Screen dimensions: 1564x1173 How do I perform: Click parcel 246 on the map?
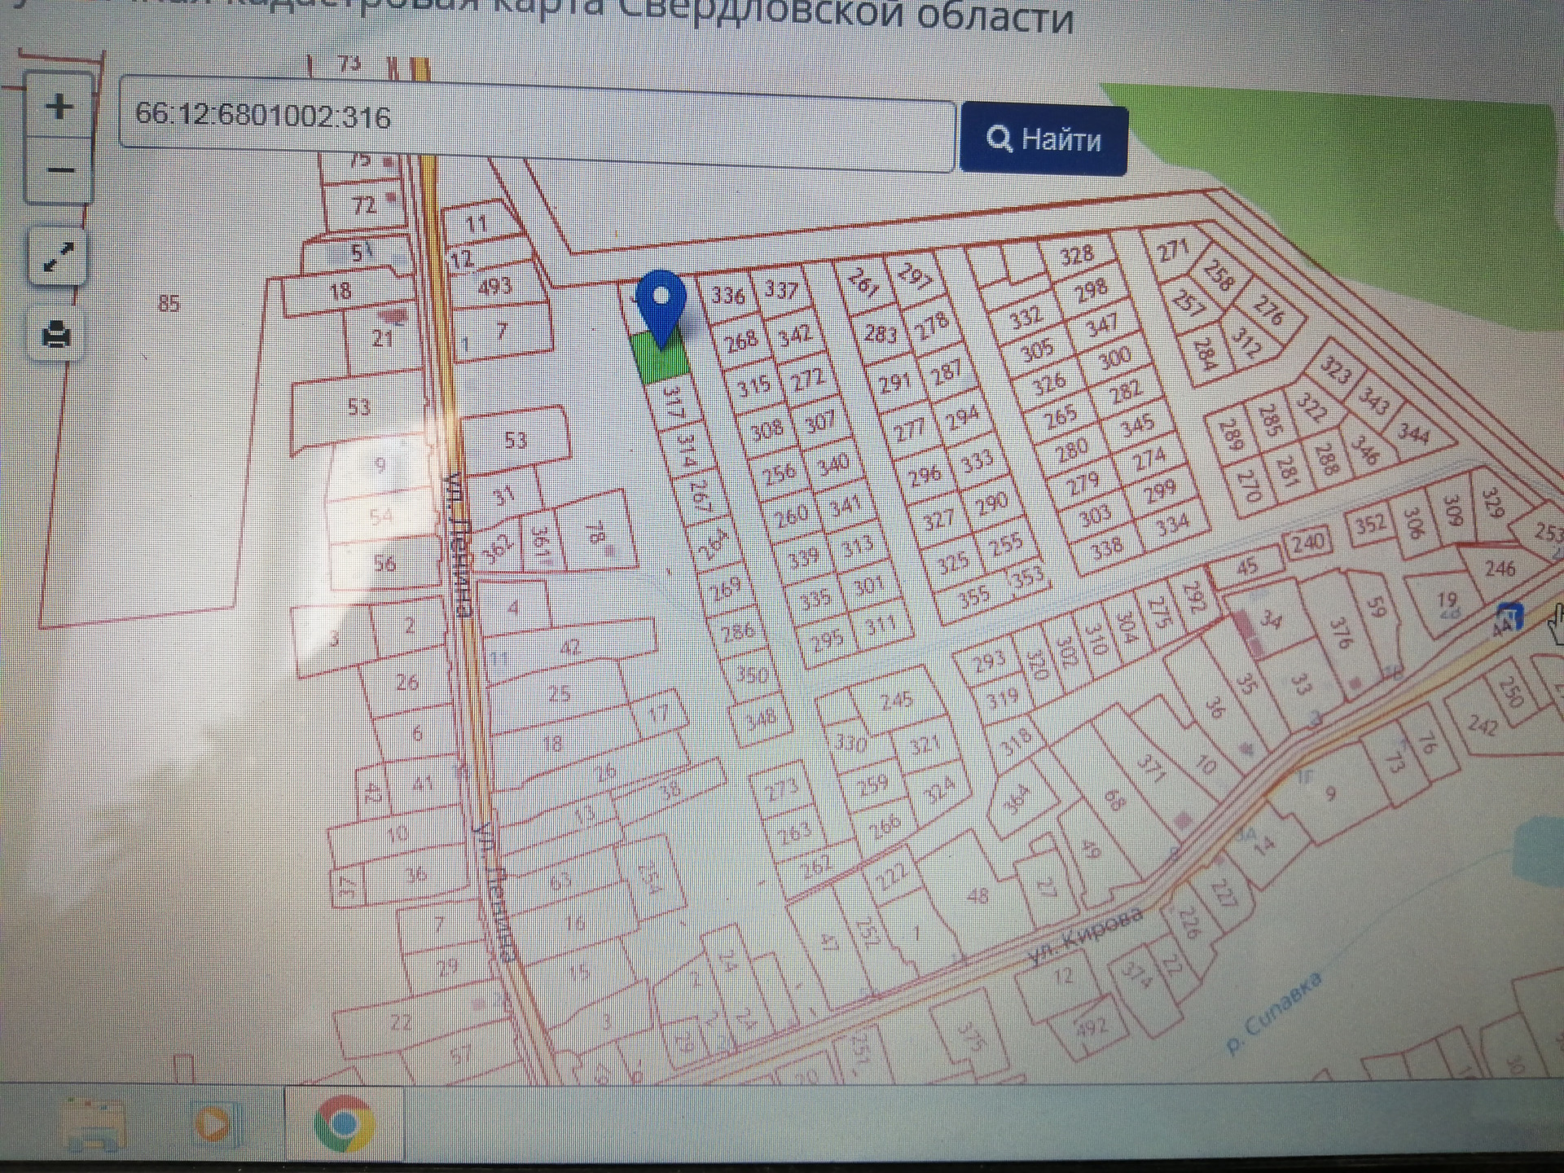(x=1500, y=569)
